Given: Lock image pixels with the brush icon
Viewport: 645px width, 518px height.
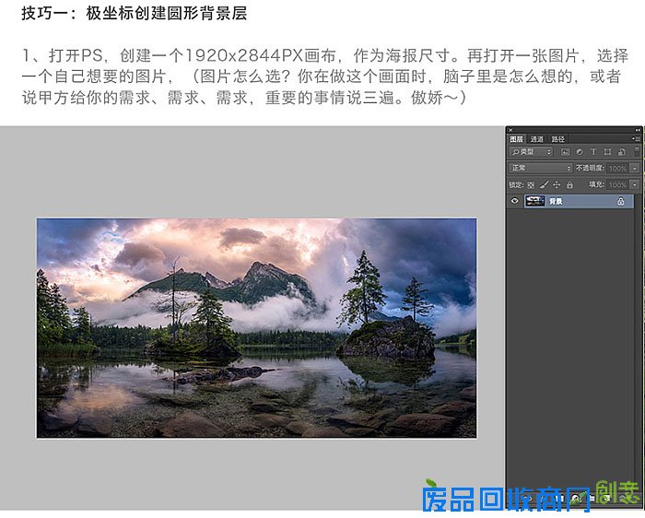Looking at the screenshot, I should pyautogui.click(x=544, y=185).
